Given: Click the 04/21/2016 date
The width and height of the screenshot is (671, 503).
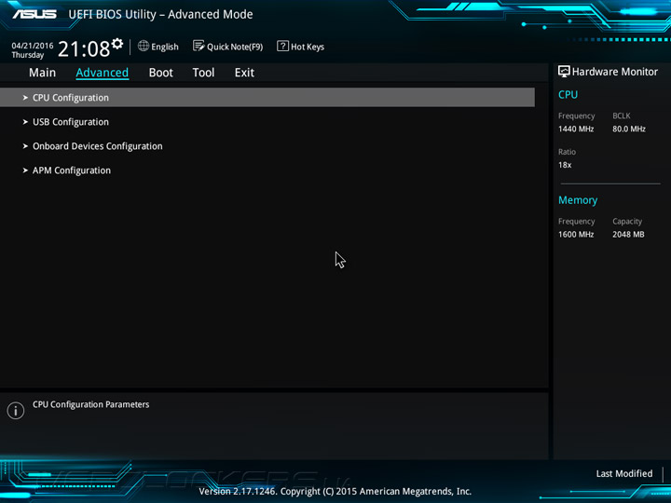Looking at the screenshot, I should tap(33, 46).
